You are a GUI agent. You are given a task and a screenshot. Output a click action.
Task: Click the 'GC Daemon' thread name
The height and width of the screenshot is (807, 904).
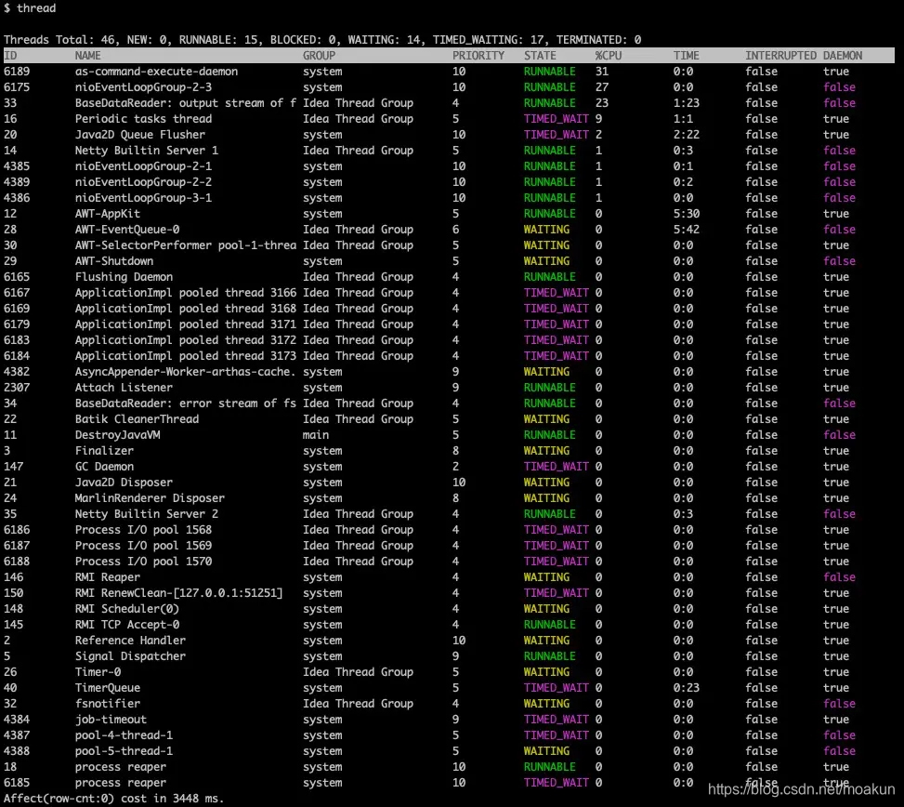(104, 467)
